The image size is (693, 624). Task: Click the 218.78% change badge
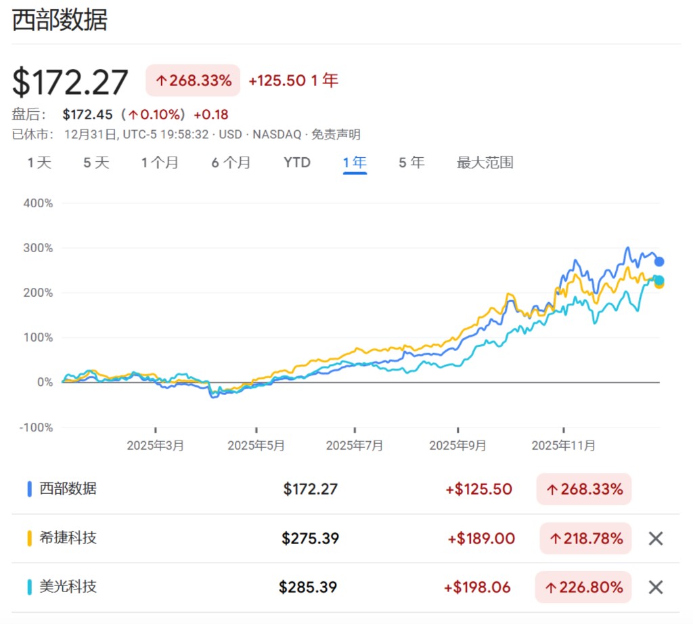tap(585, 539)
